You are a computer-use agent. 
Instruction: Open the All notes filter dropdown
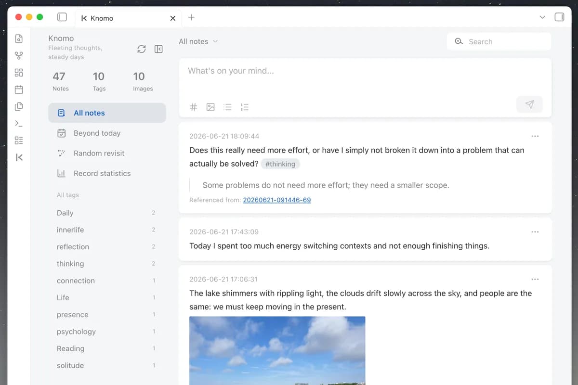click(198, 41)
